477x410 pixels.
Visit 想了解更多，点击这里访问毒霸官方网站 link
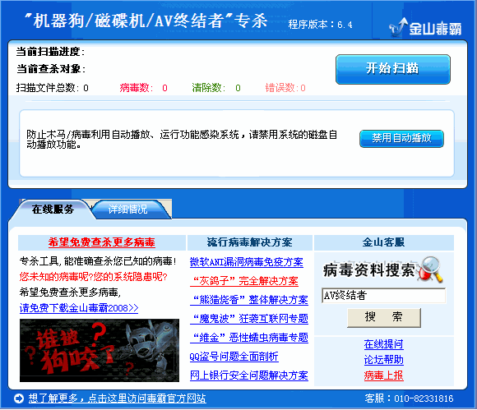[x=117, y=398]
